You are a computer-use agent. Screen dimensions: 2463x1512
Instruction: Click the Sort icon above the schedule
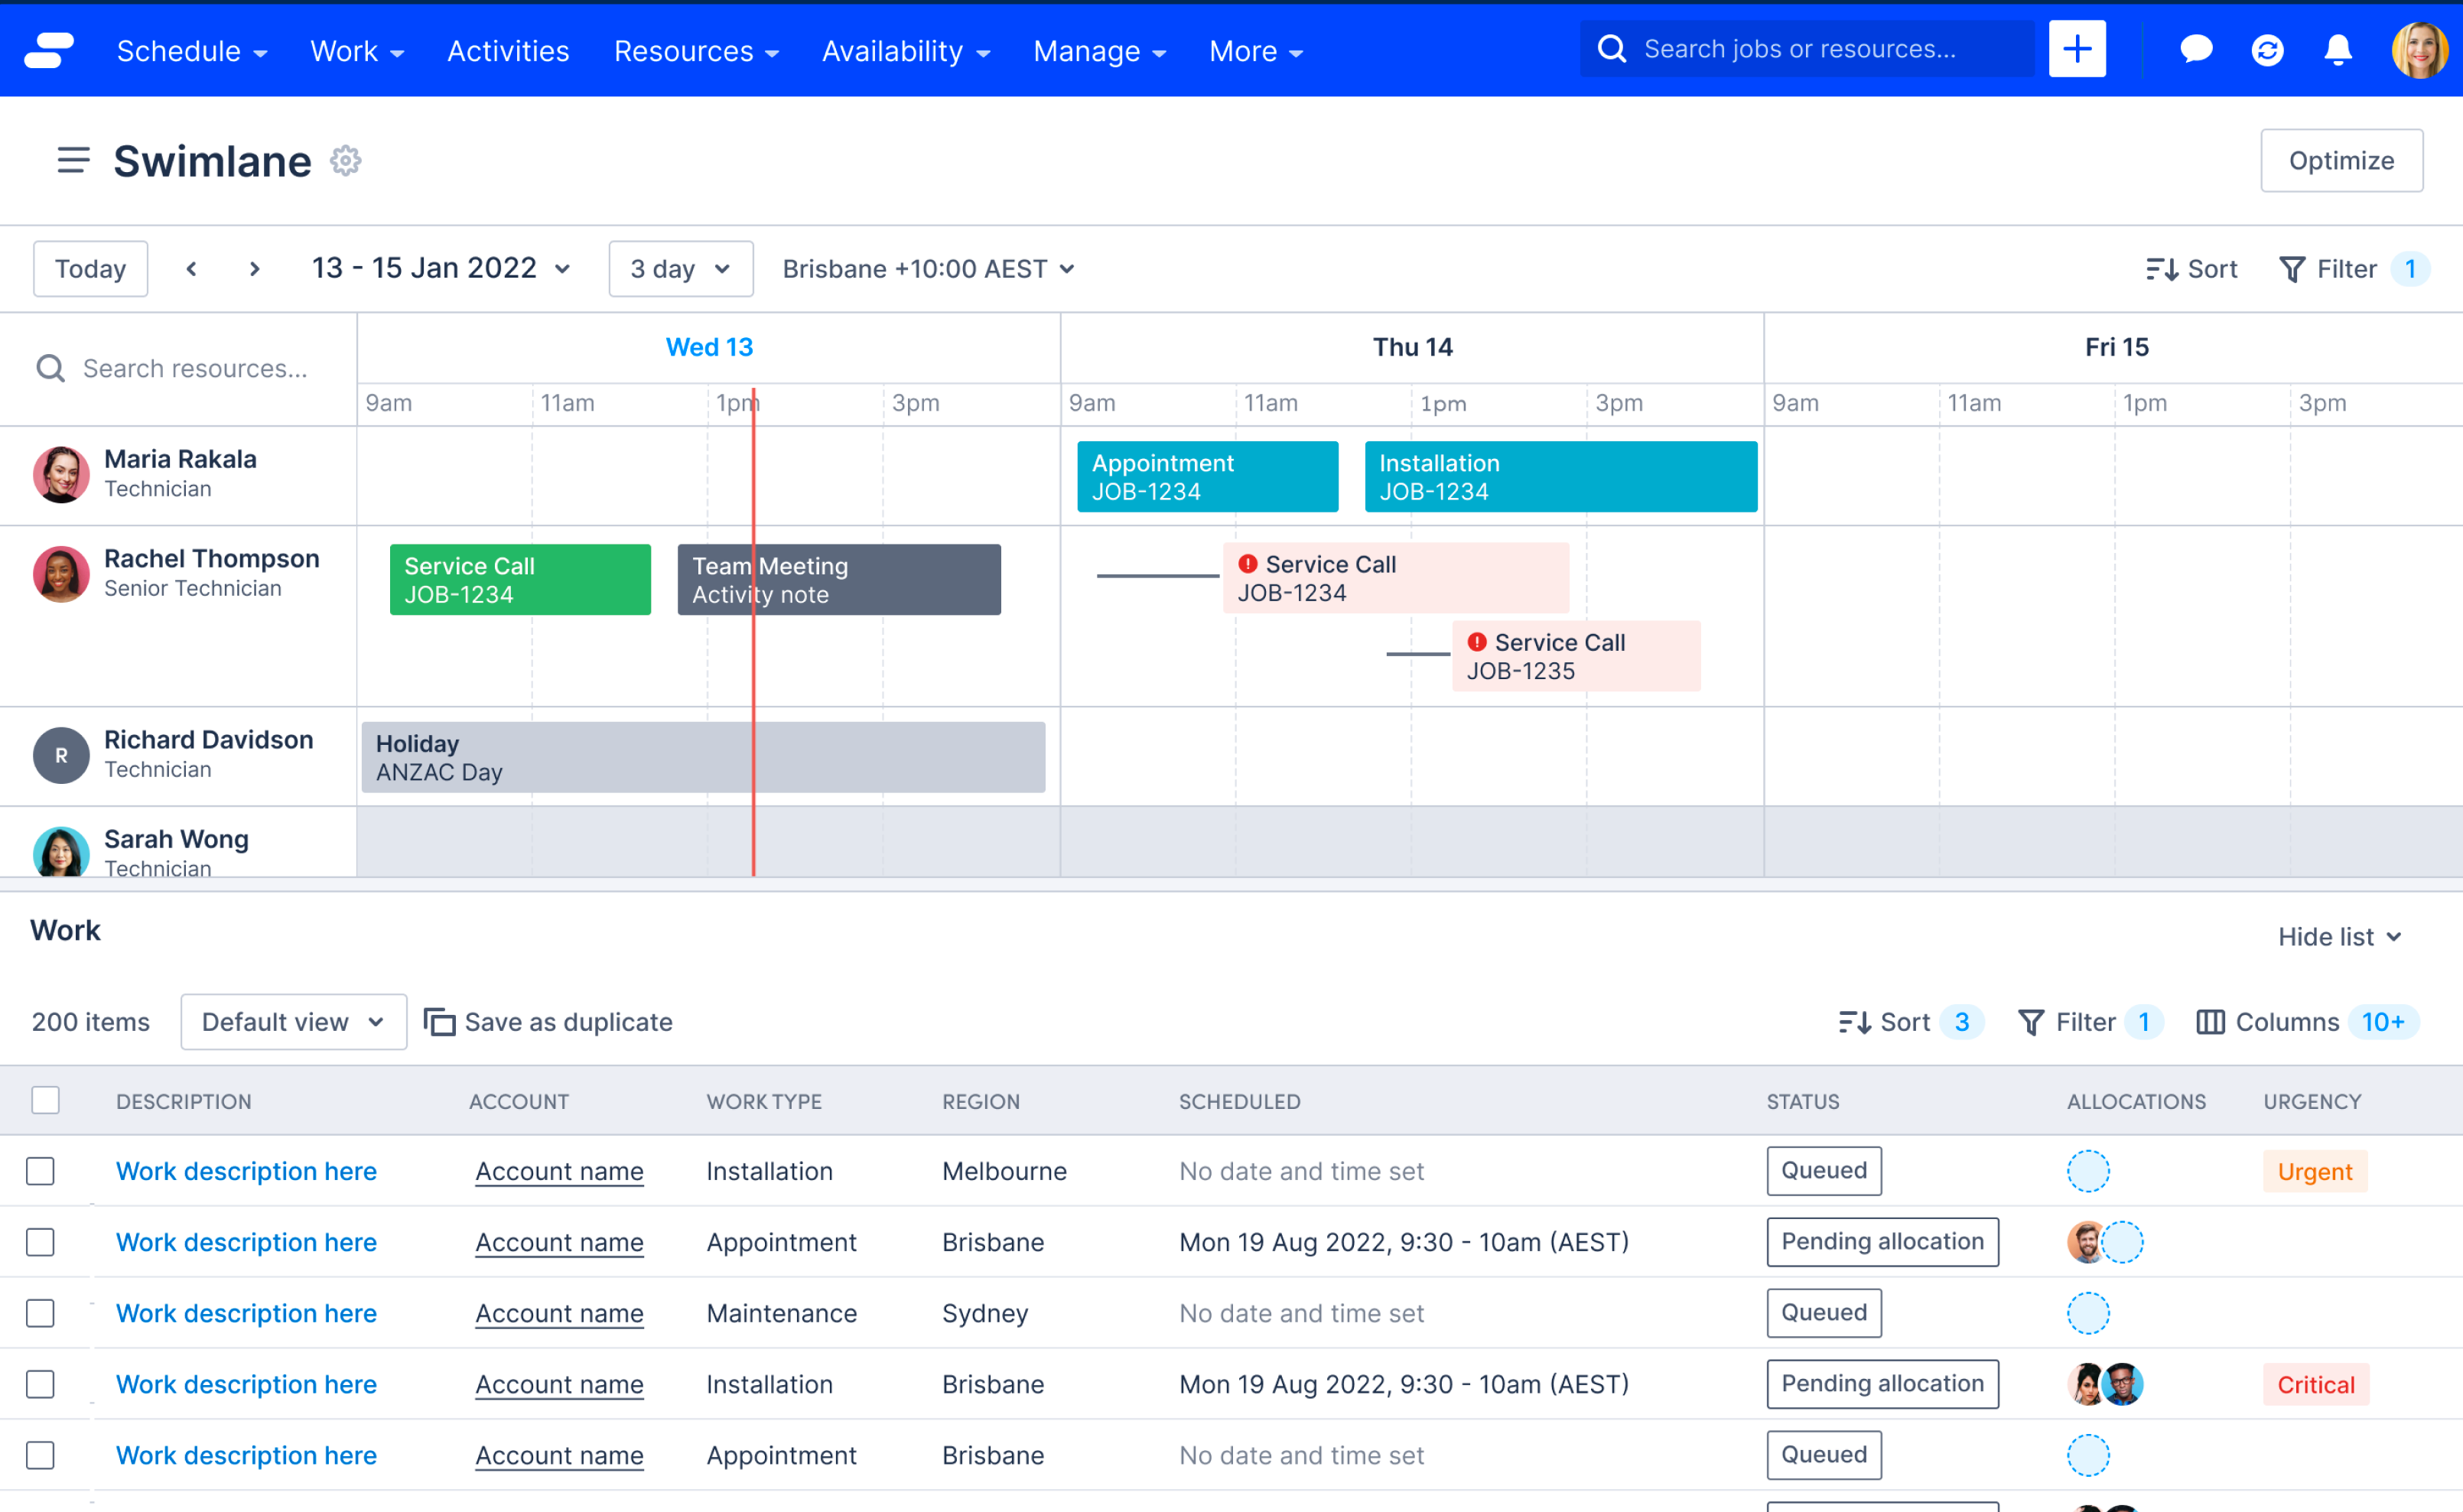click(x=2192, y=268)
